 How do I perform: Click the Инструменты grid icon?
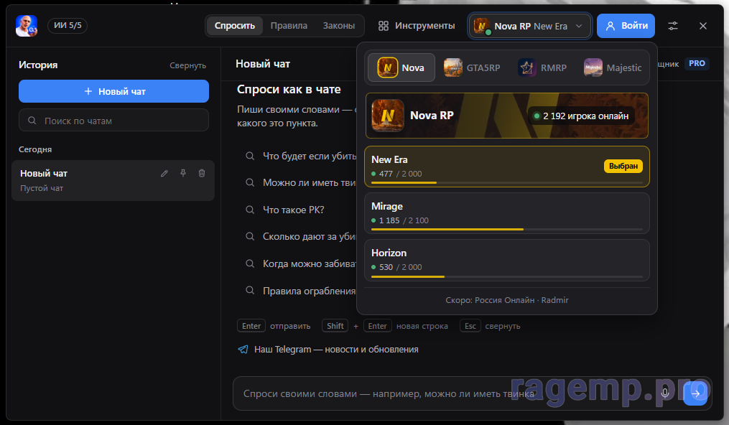(x=383, y=26)
